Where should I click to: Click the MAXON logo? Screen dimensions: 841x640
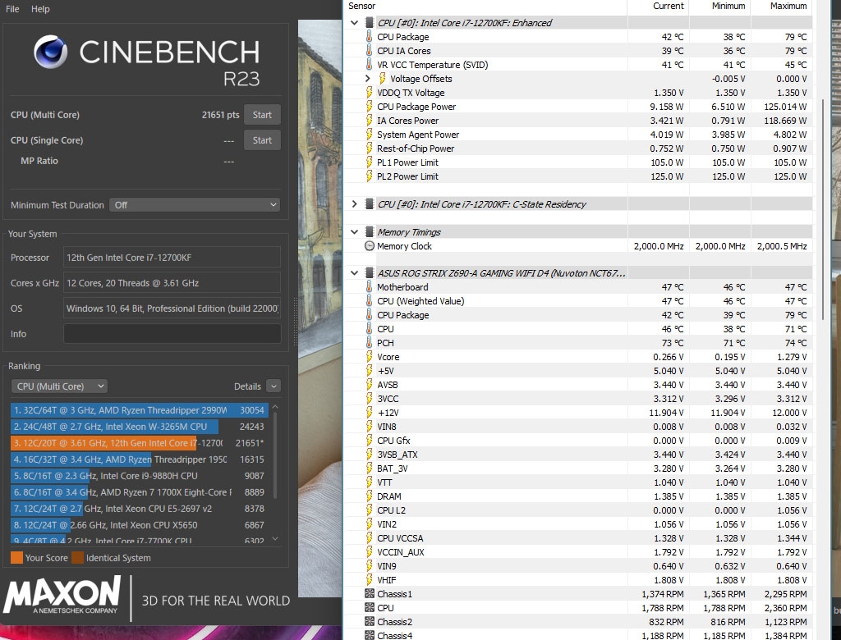point(62,594)
